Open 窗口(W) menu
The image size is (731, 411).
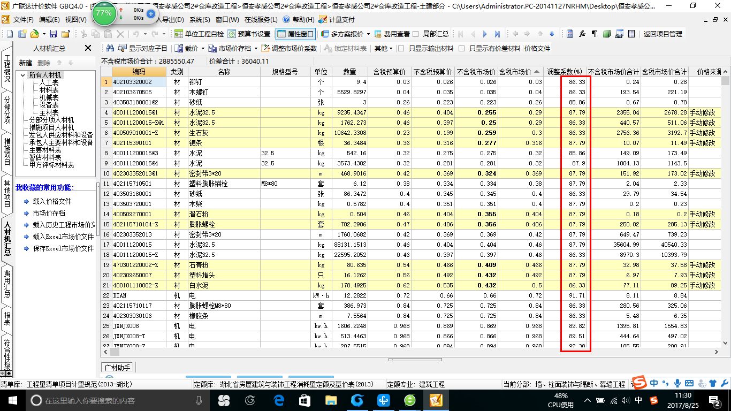[x=227, y=19]
